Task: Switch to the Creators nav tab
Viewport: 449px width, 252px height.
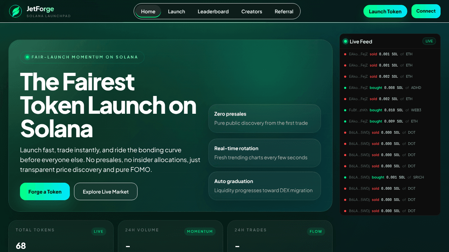Action: [x=252, y=11]
